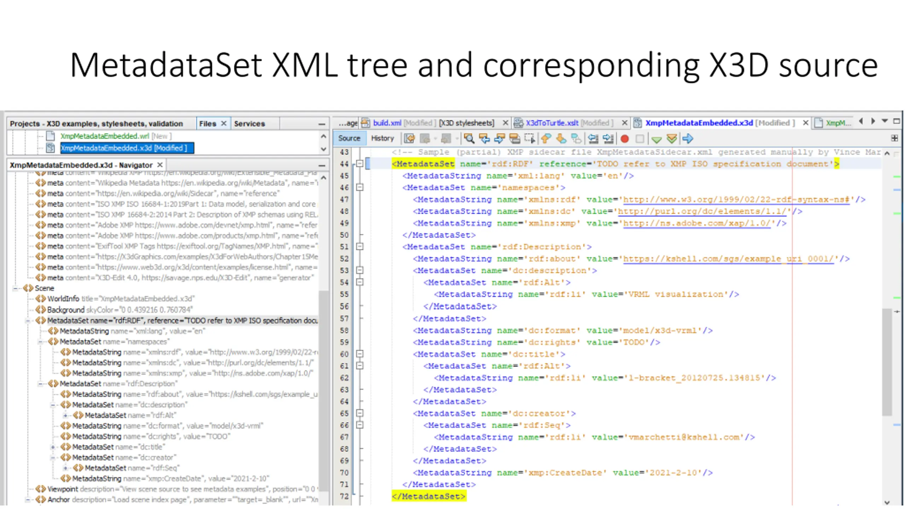
Task: Click Find Selection magnifier icon
Action: click(469, 139)
